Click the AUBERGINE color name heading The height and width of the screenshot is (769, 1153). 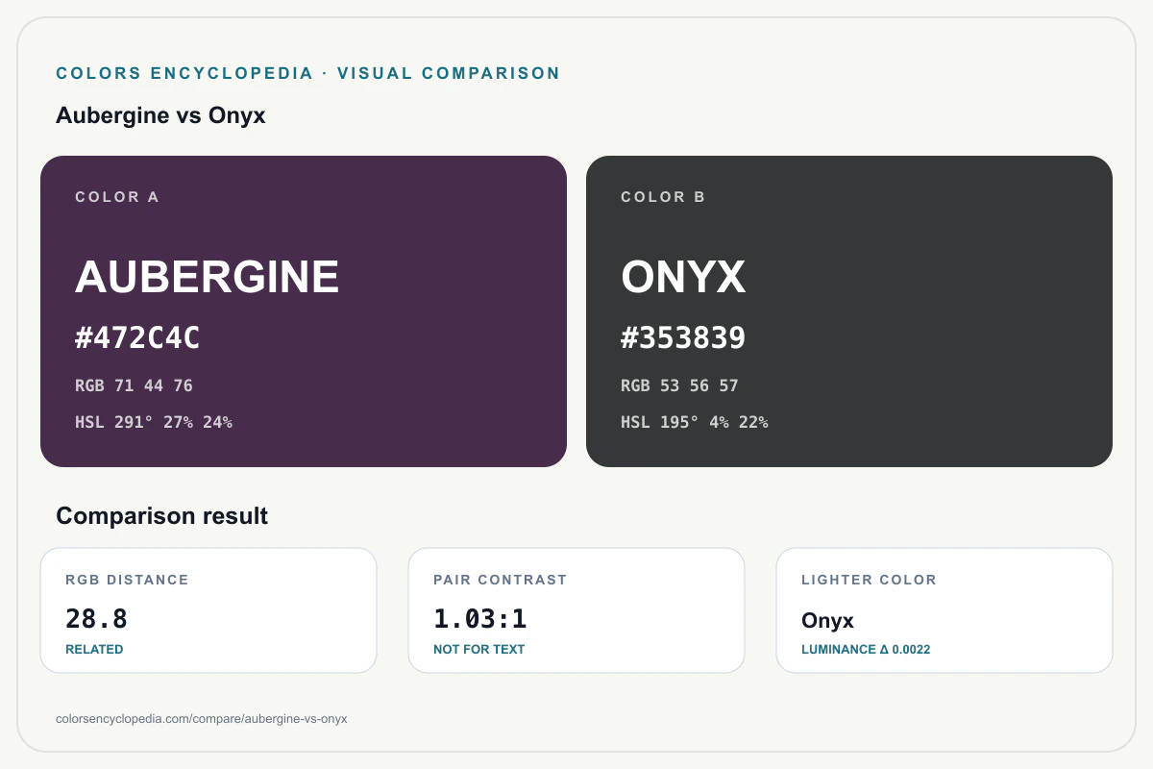(x=208, y=277)
